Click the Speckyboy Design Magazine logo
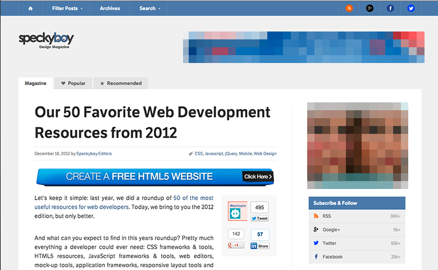The width and height of the screenshot is (438, 270). point(46,40)
